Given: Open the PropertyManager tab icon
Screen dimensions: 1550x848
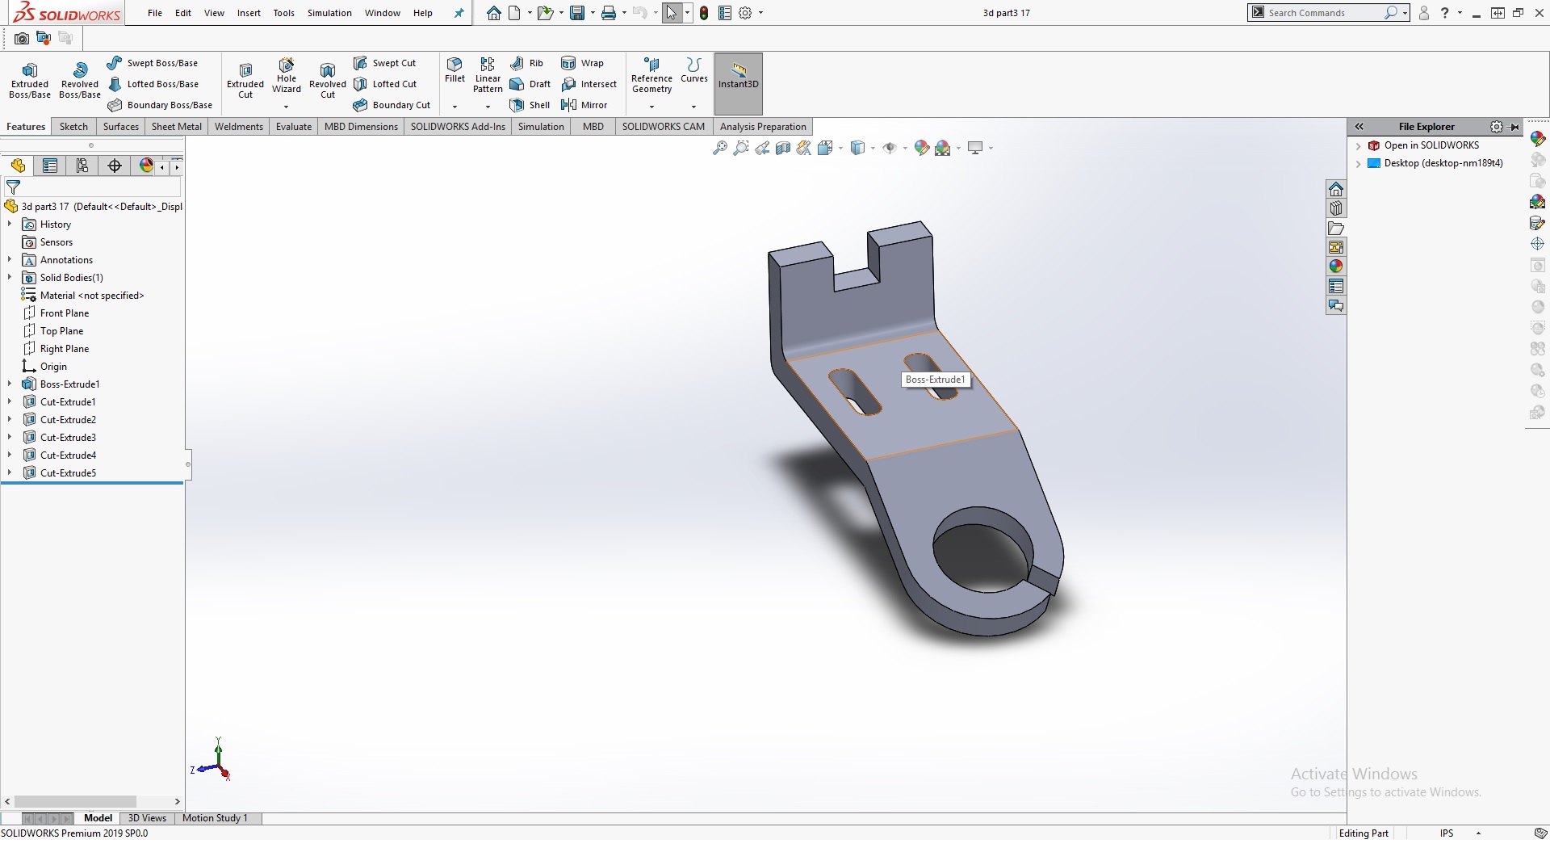Looking at the screenshot, I should (50, 166).
